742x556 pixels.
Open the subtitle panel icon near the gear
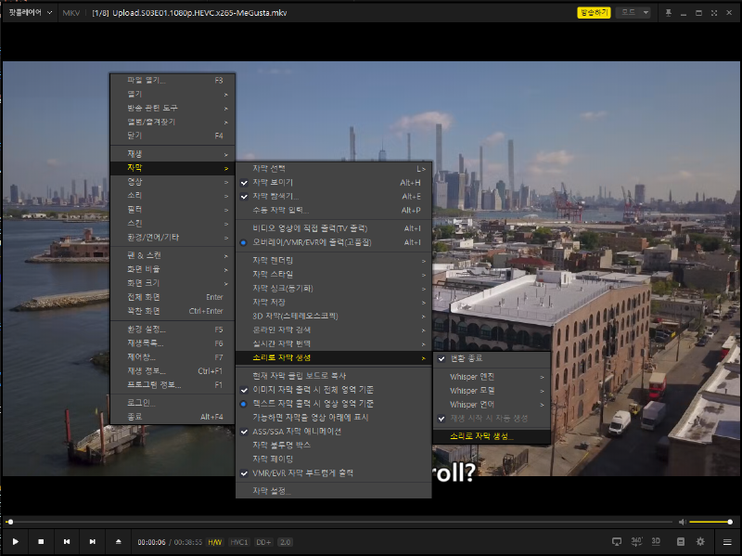(681, 541)
